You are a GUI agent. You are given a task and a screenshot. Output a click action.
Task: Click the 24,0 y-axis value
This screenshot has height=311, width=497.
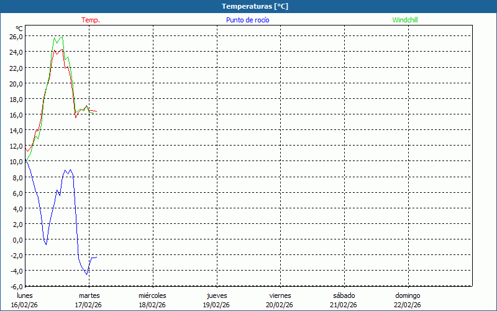tap(16, 52)
